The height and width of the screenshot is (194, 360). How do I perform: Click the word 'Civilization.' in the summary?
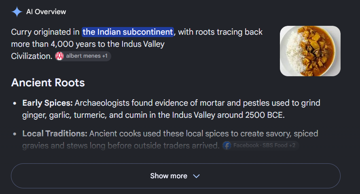point(32,56)
